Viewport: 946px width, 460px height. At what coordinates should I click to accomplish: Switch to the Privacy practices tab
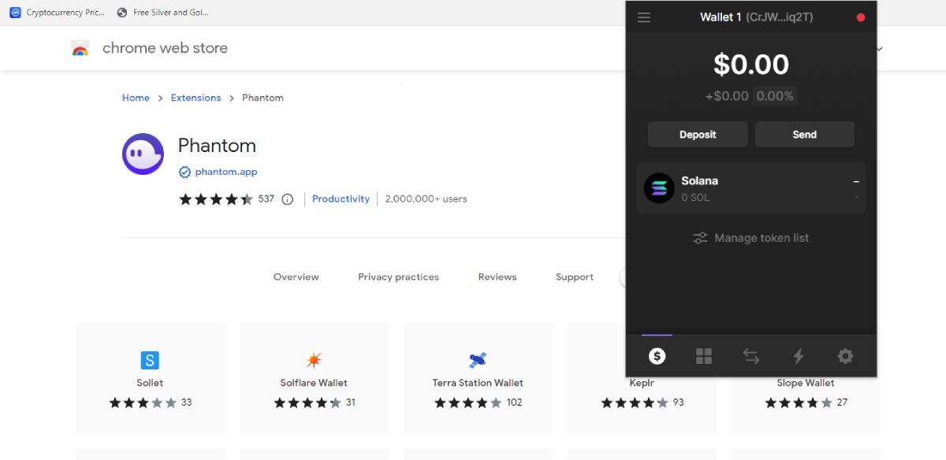[398, 277]
